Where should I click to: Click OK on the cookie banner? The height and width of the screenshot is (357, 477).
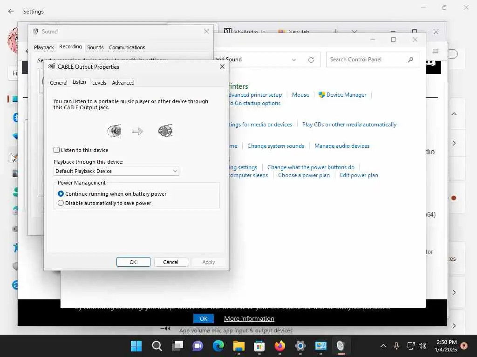[204, 318]
